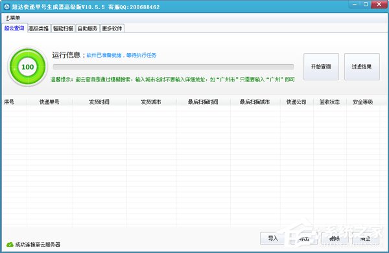The width and height of the screenshot is (389, 253).
Task: Click the 最后扫描时间 column header
Action: 203,102
